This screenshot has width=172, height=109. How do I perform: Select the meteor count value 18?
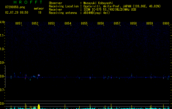[40, 13]
